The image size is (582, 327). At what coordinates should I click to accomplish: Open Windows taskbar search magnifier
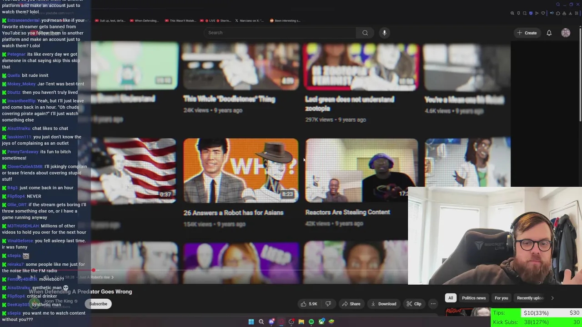click(261, 322)
